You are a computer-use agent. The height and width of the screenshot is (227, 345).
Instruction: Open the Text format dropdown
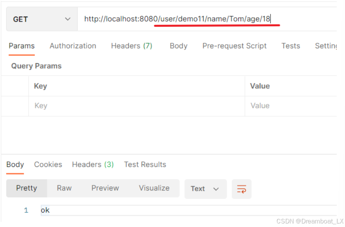pos(206,189)
